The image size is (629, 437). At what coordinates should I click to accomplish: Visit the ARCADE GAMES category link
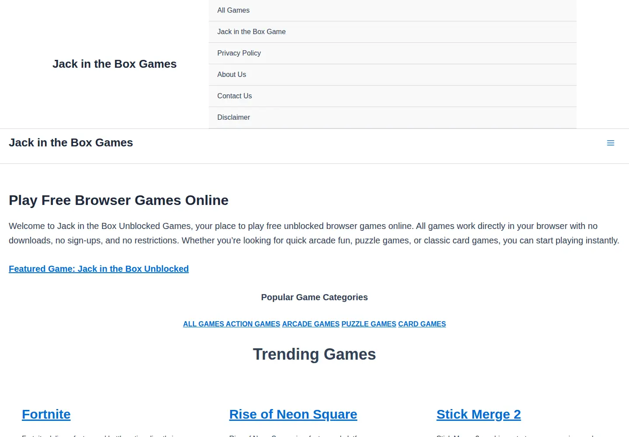point(311,324)
